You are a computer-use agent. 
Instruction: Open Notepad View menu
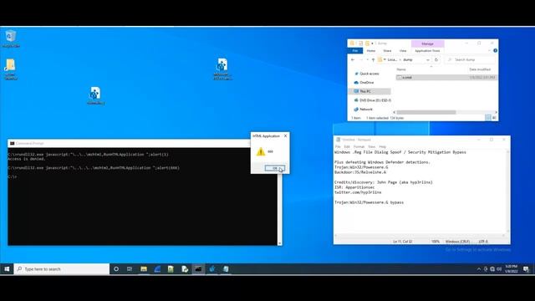[x=371, y=147]
